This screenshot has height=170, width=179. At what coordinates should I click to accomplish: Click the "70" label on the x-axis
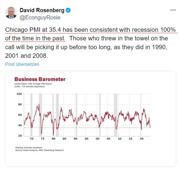pyautogui.click(x=31, y=139)
